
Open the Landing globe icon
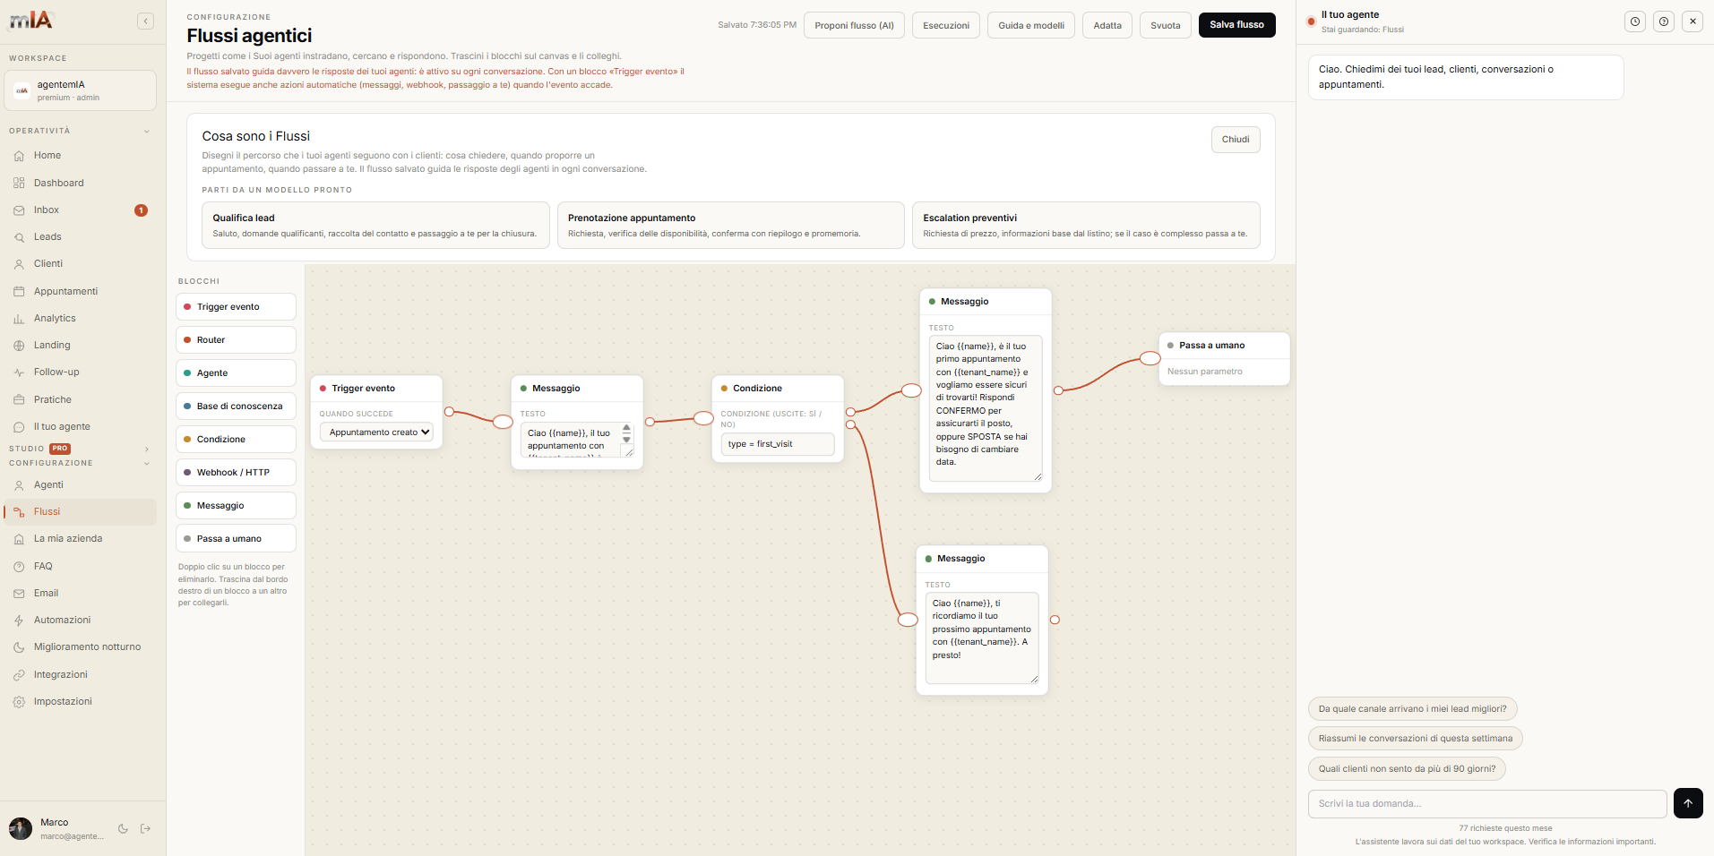(x=19, y=346)
